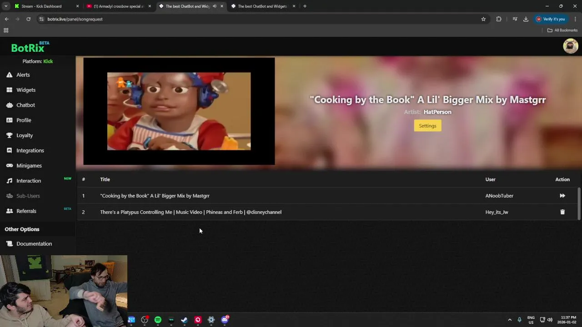This screenshot has width=582, height=327.
Task: Click the song video player thumbnail
Action: tap(179, 111)
